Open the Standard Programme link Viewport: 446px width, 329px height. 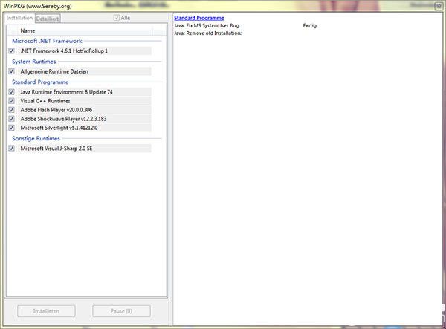pos(198,18)
